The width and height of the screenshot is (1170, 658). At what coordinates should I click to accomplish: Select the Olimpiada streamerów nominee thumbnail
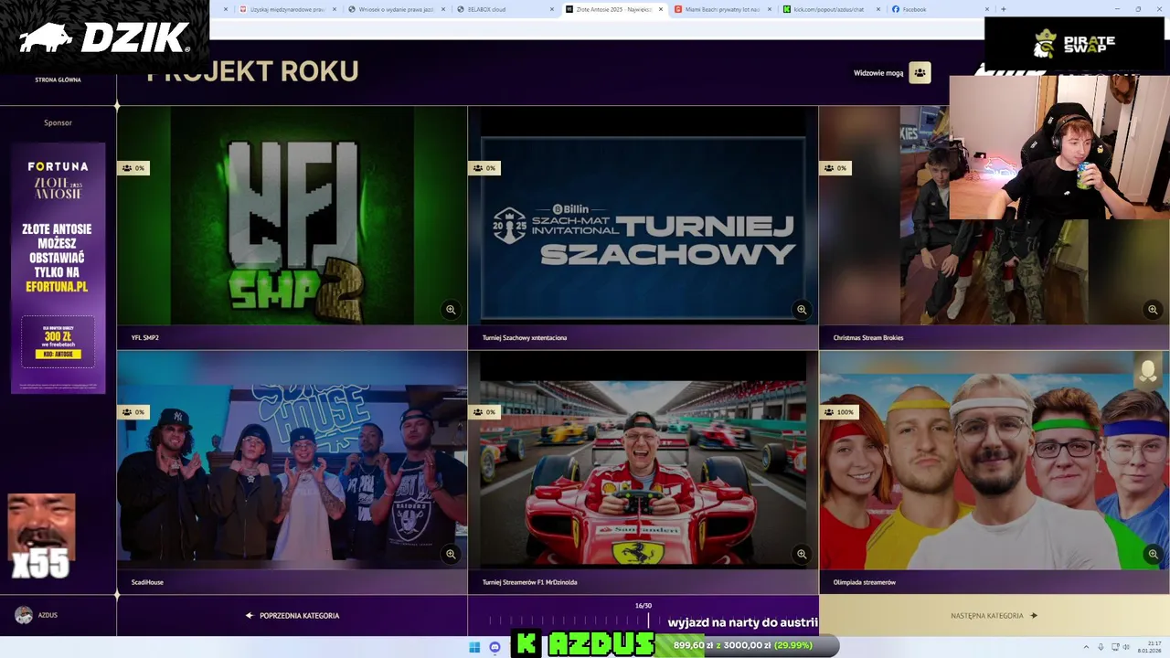(x=994, y=460)
